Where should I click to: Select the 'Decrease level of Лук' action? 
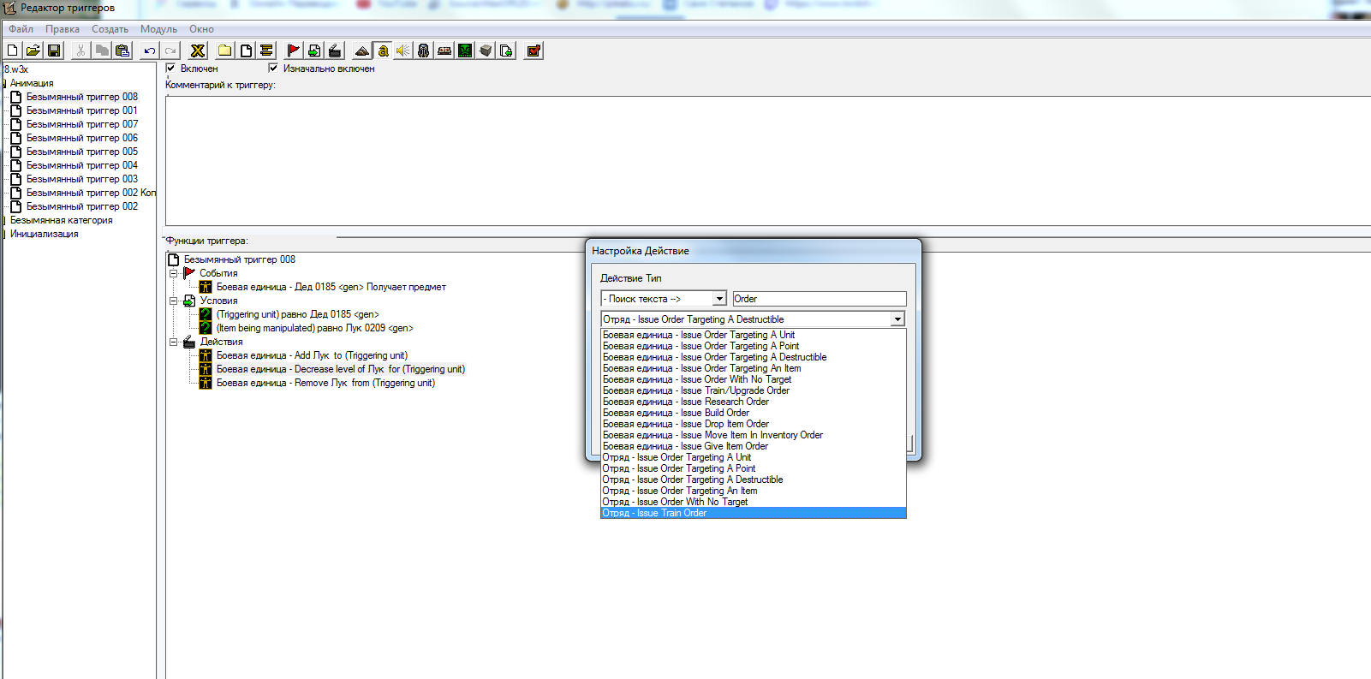(x=341, y=369)
